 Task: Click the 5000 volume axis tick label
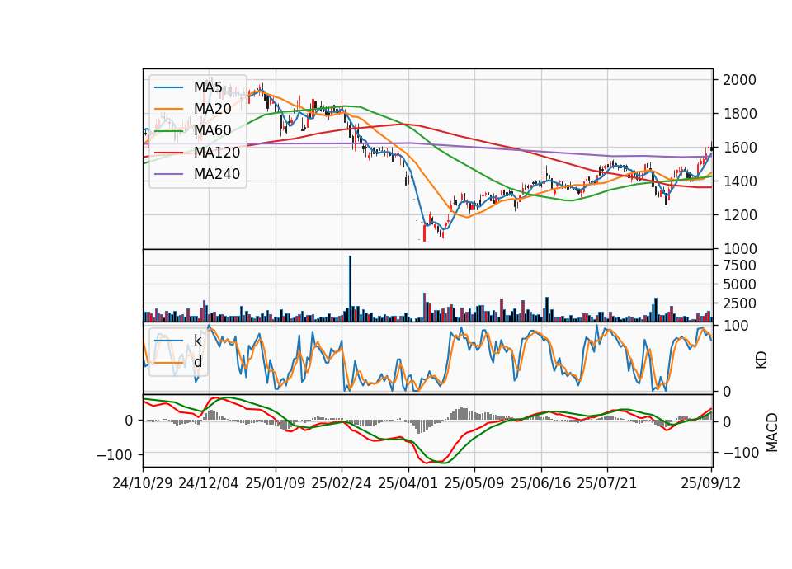coord(739,284)
